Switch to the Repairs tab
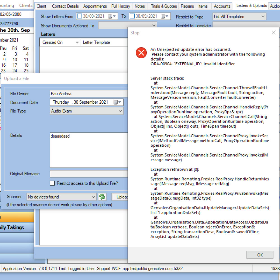The width and height of the screenshot is (280, 280). click(187, 6)
